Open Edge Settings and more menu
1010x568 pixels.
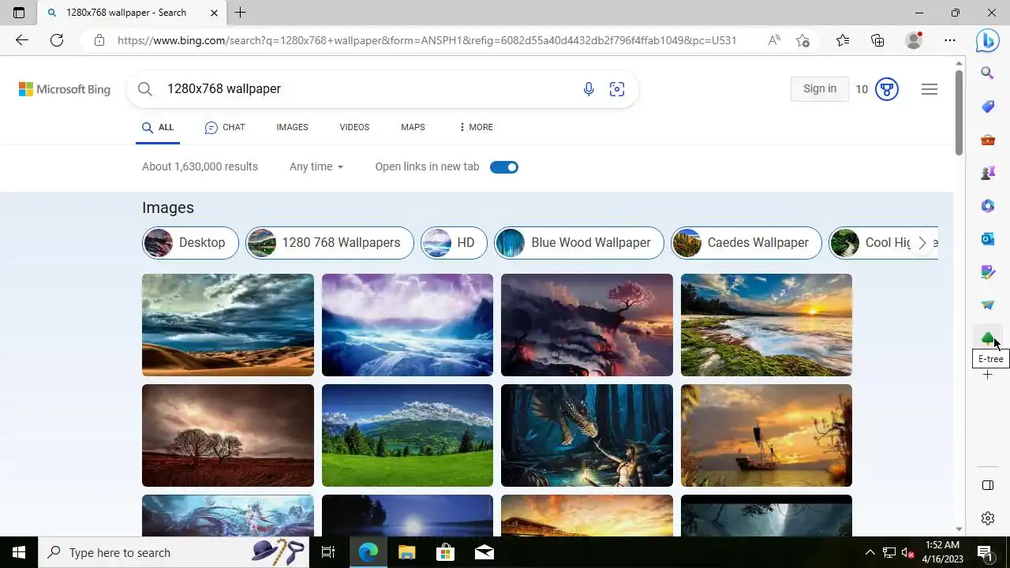(950, 40)
